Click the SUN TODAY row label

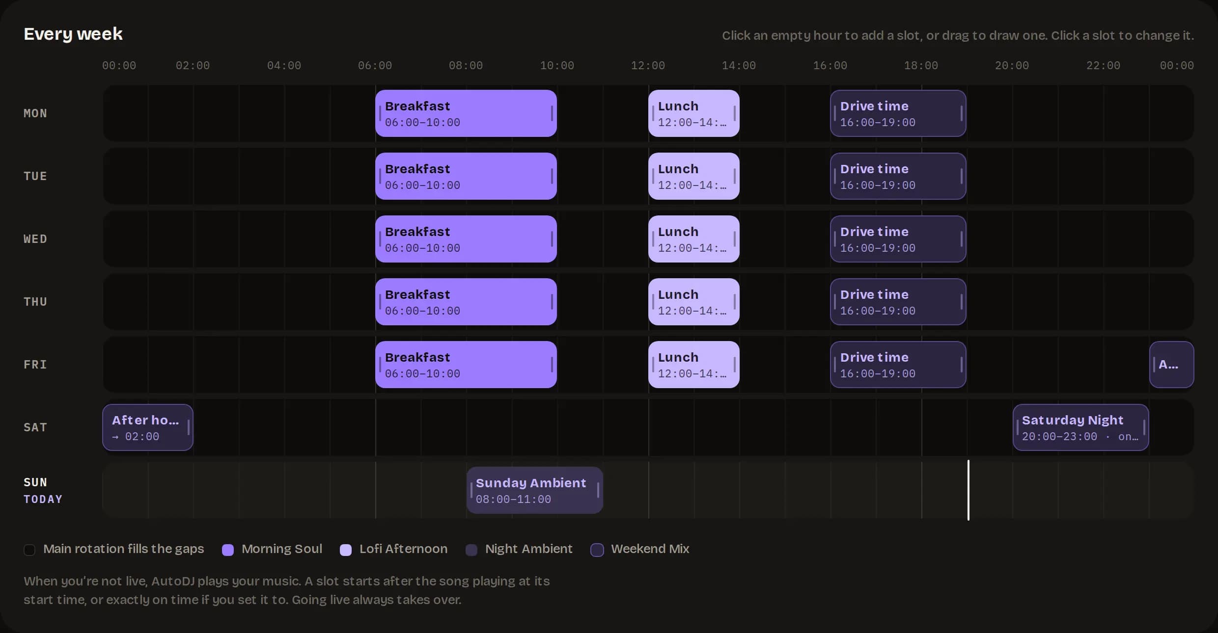tap(43, 490)
